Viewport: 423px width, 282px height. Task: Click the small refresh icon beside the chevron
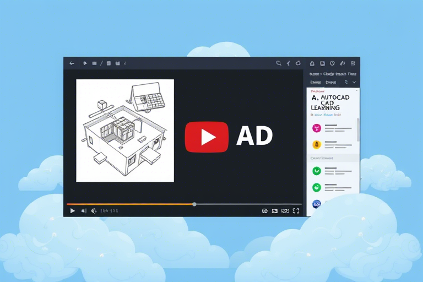pos(346,82)
